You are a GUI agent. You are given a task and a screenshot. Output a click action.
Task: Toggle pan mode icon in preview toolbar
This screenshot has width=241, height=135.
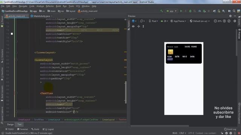(x=139, y=26)
